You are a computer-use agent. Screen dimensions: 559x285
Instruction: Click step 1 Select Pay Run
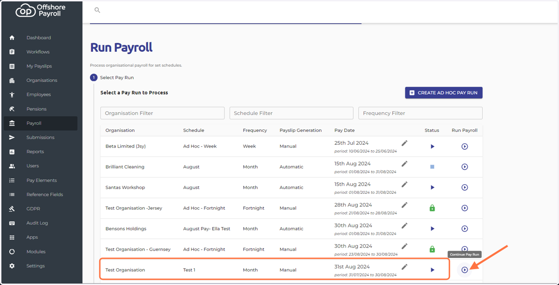coord(112,78)
